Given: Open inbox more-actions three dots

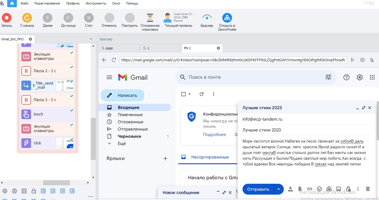Looking at the screenshot, I should click(x=214, y=94).
